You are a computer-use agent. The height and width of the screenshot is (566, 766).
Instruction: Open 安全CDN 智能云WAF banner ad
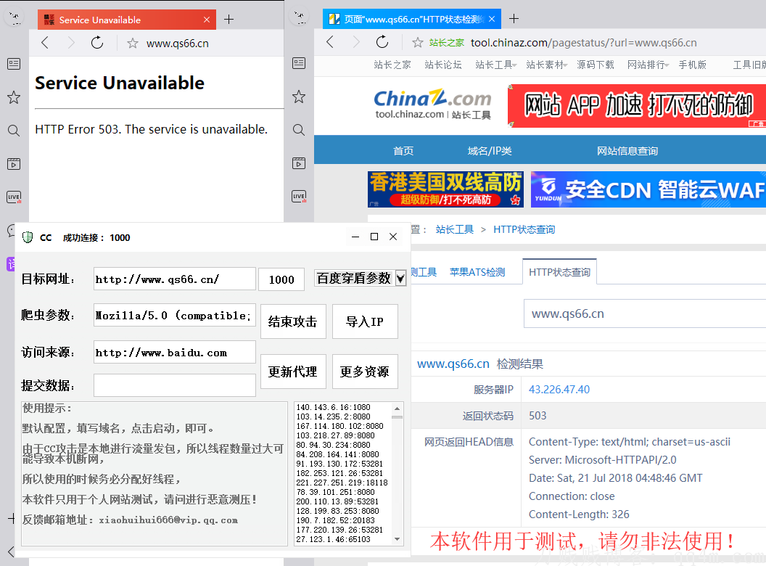(648, 189)
